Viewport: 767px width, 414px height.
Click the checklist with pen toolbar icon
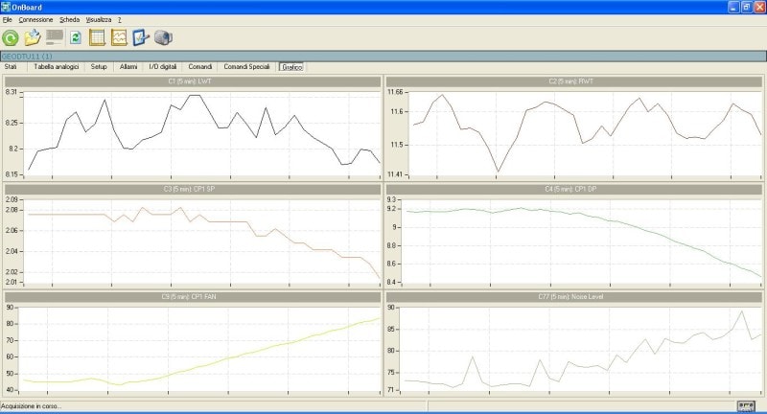point(141,38)
